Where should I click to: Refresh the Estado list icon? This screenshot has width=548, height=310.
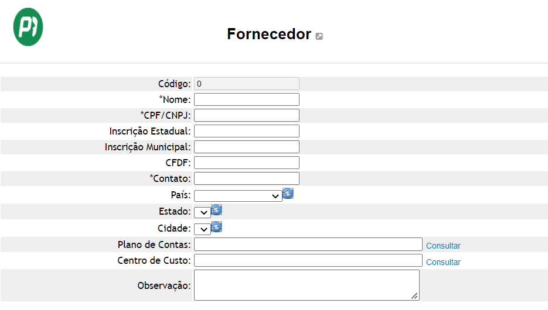click(217, 210)
